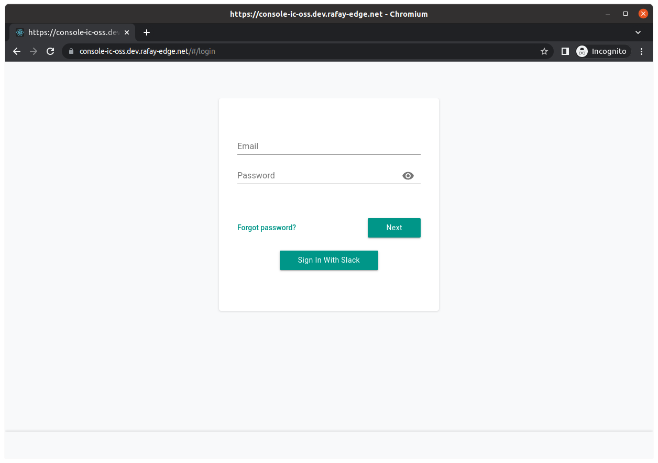Reload the page with the refresh icon
This screenshot has height=463, width=658.
coord(50,51)
